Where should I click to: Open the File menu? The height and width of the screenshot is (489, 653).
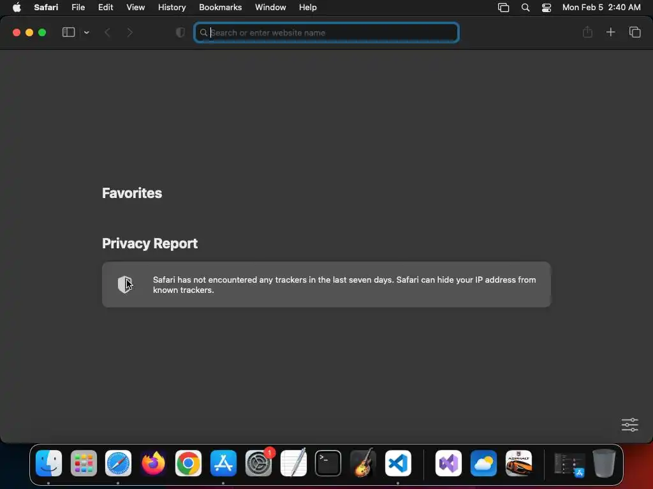point(78,7)
